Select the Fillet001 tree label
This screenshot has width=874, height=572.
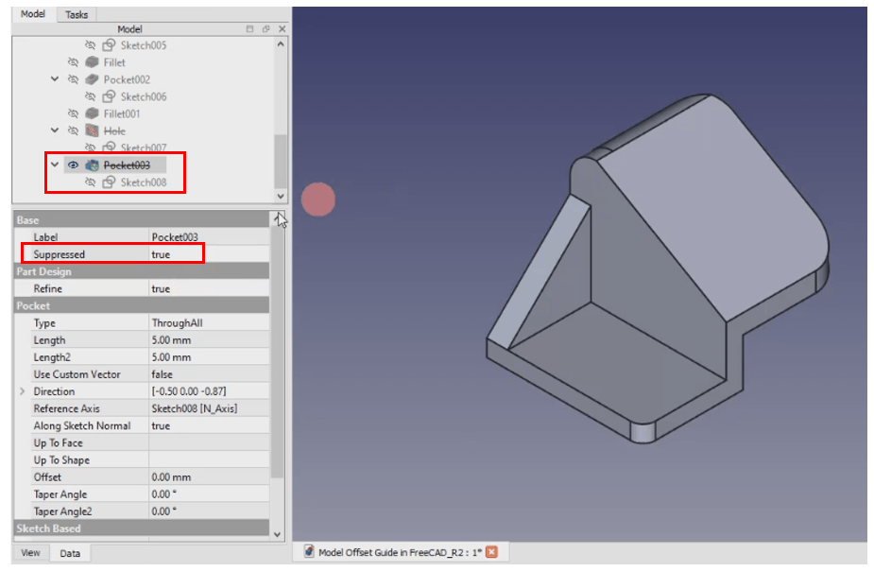(x=122, y=113)
